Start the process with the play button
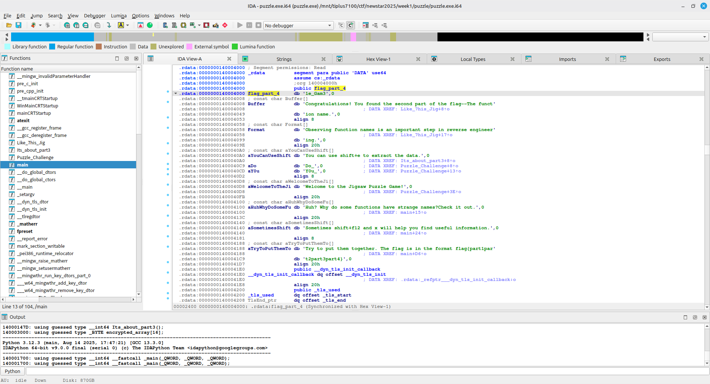710x384 pixels. pyautogui.click(x=240, y=25)
